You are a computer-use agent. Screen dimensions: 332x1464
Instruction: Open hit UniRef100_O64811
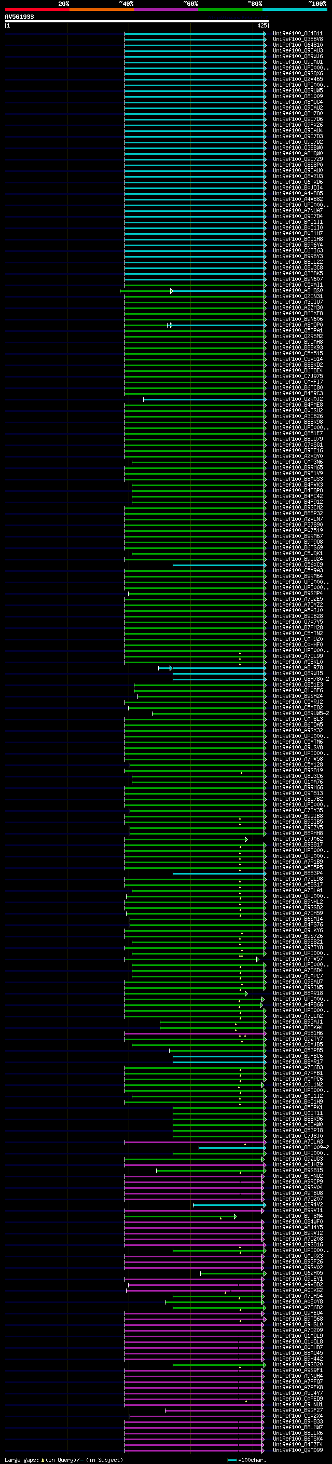pos(297,34)
